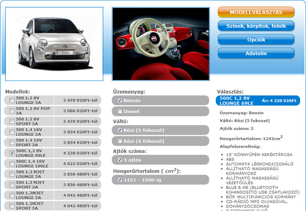The width and height of the screenshot is (306, 211).
Task: Click the Fiat 500 exterior photo
Action: pos(54,44)
